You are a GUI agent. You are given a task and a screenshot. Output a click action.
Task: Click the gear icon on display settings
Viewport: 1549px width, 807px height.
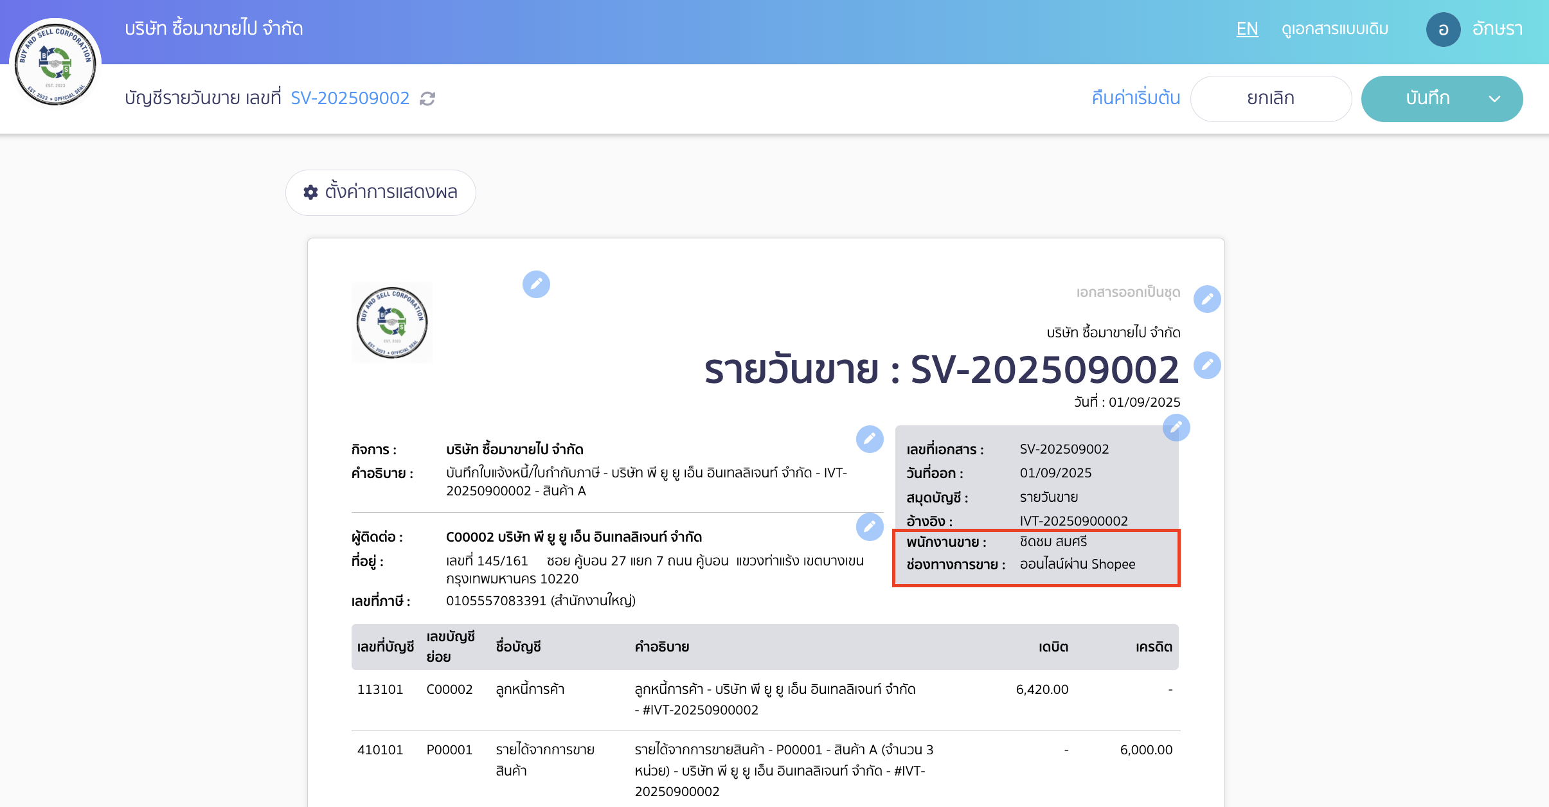coord(309,191)
